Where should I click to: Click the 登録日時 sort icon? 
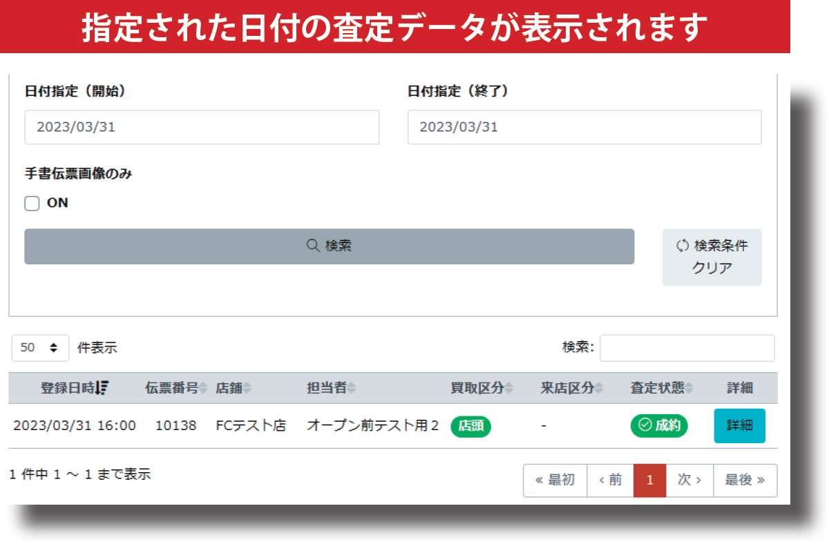coord(102,388)
